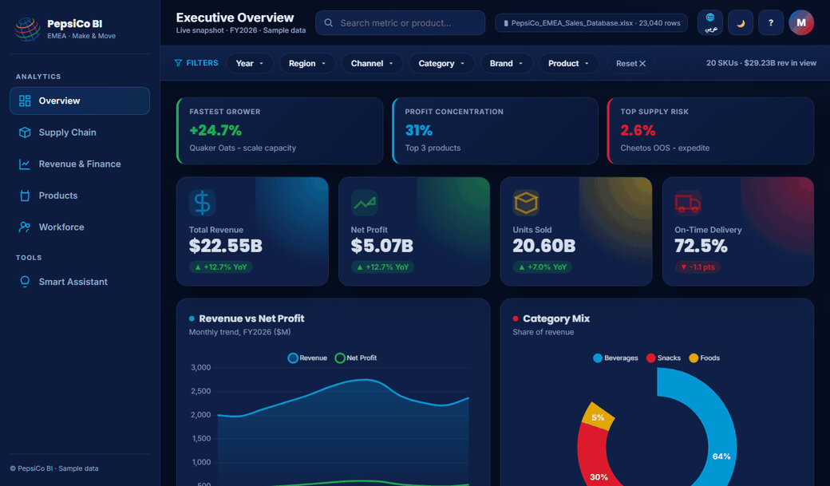Open the Top Supply Risk insight card

[x=710, y=131]
